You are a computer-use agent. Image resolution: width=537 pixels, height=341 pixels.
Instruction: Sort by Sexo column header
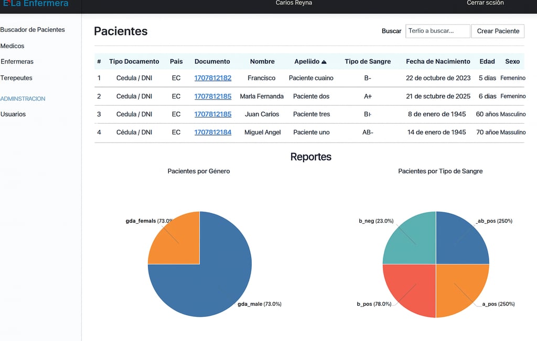[x=512, y=62]
